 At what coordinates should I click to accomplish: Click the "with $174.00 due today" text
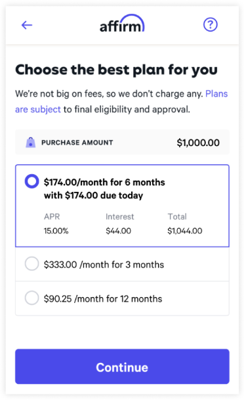[93, 196]
